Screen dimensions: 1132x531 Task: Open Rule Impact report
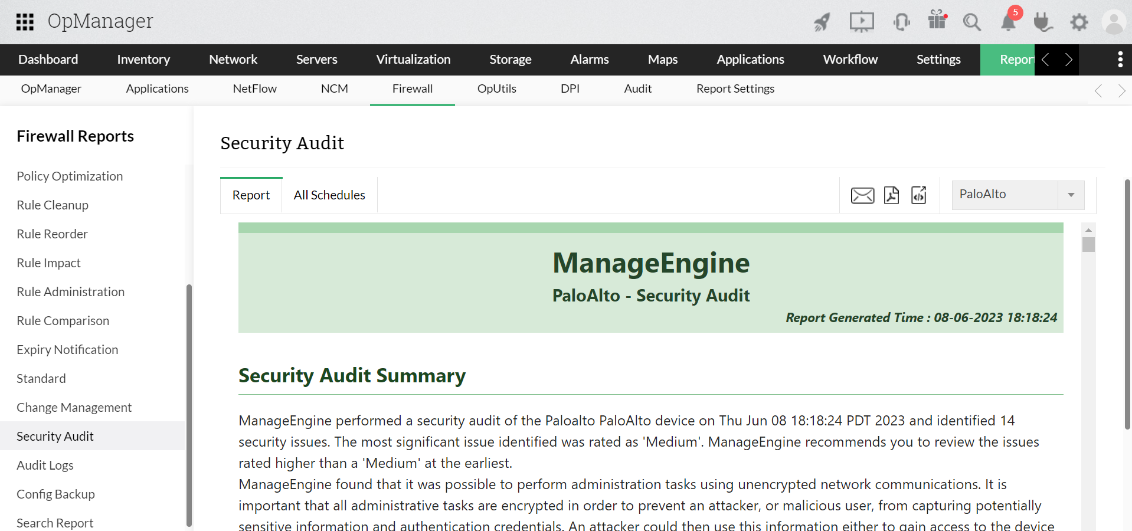pyautogui.click(x=48, y=263)
